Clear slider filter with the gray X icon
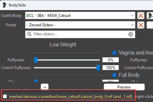This screenshot has width=153, height=102. click(x=131, y=34)
